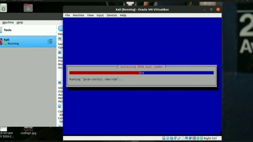Open Machine menu in VirtualBox Manager window
The height and width of the screenshot is (142, 253).
tap(8, 22)
